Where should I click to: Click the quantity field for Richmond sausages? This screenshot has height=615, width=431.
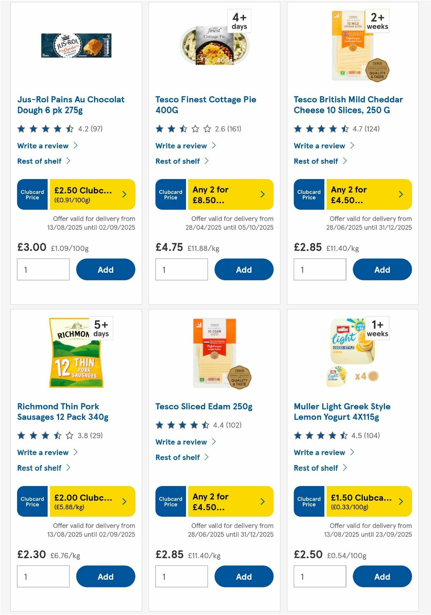[x=43, y=576]
